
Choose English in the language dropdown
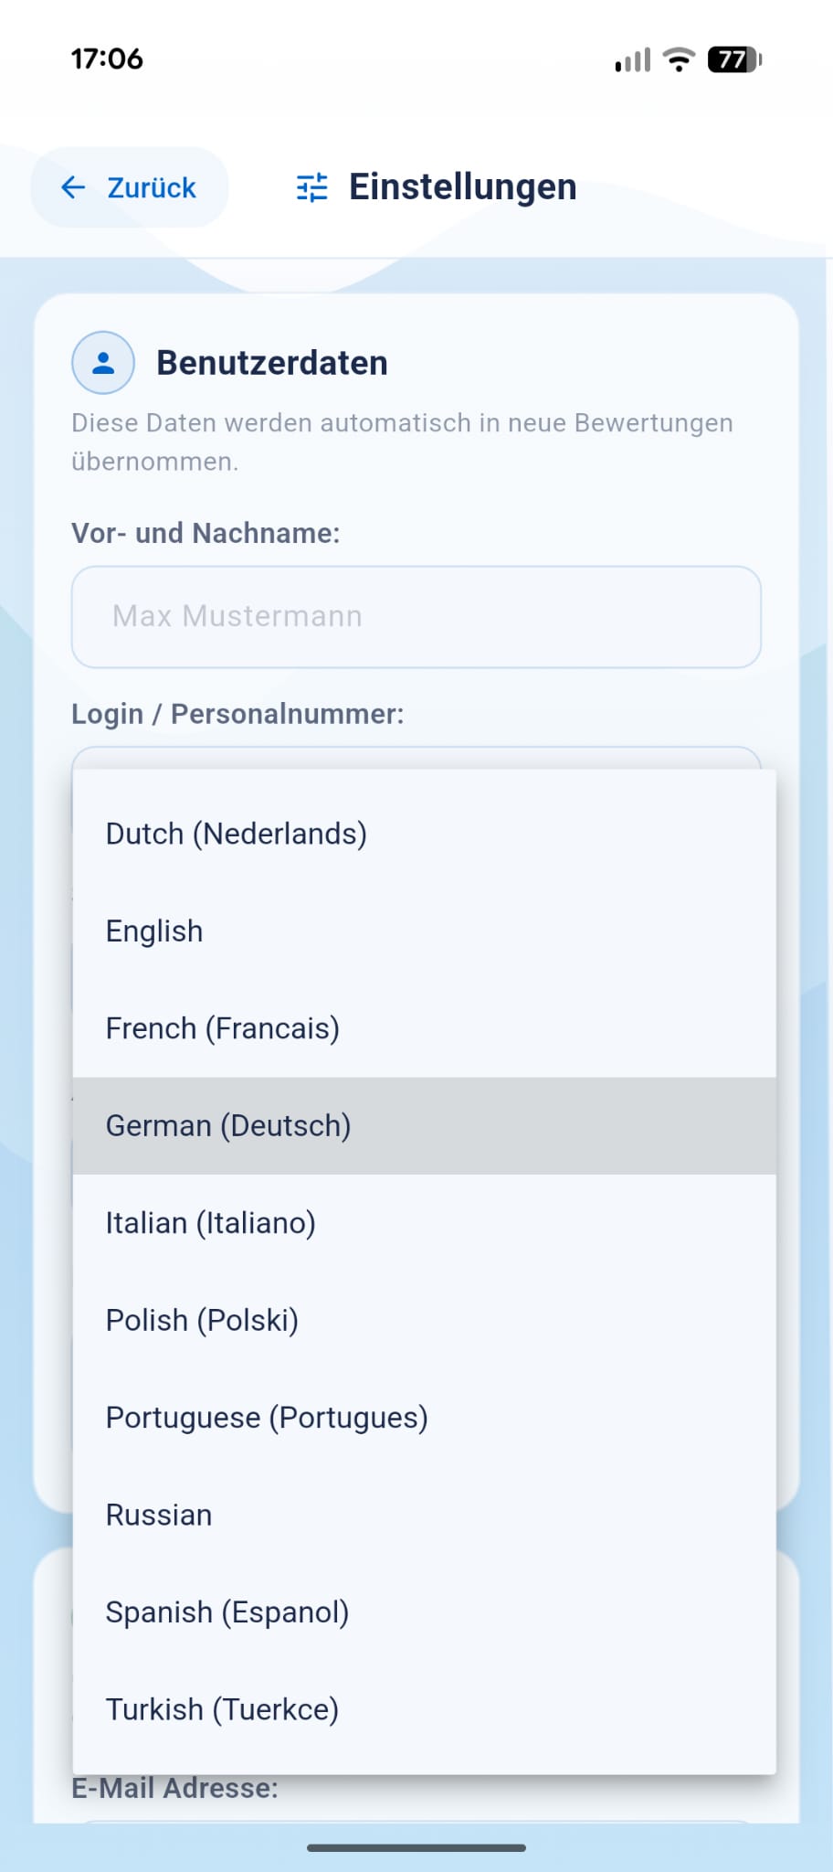point(154,931)
